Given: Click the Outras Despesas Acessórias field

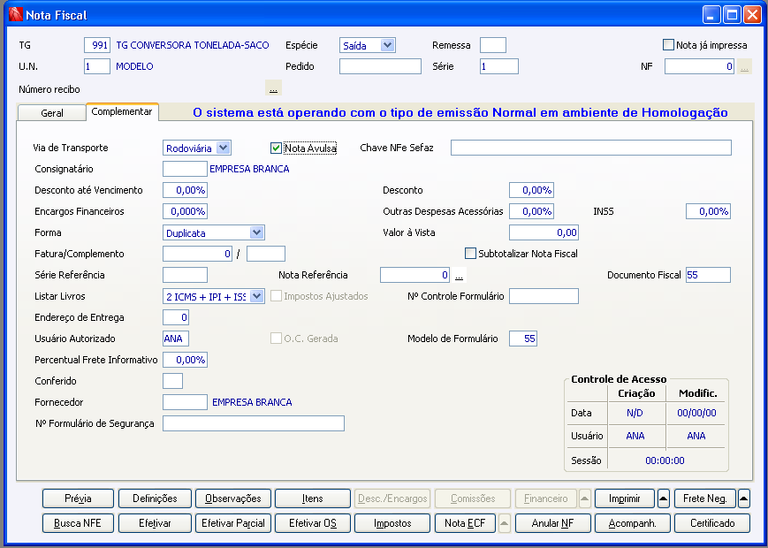Looking at the screenshot, I should coord(531,211).
